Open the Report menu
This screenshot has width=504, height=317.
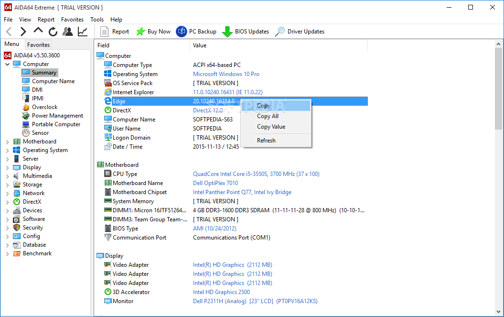pyautogui.click(x=46, y=20)
